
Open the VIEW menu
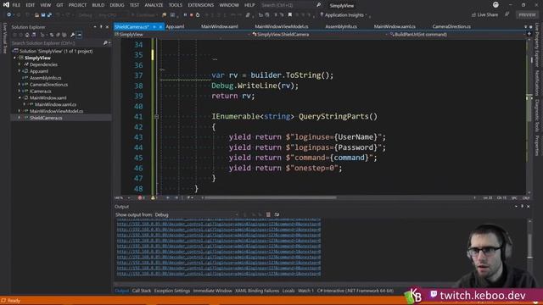(45, 5)
